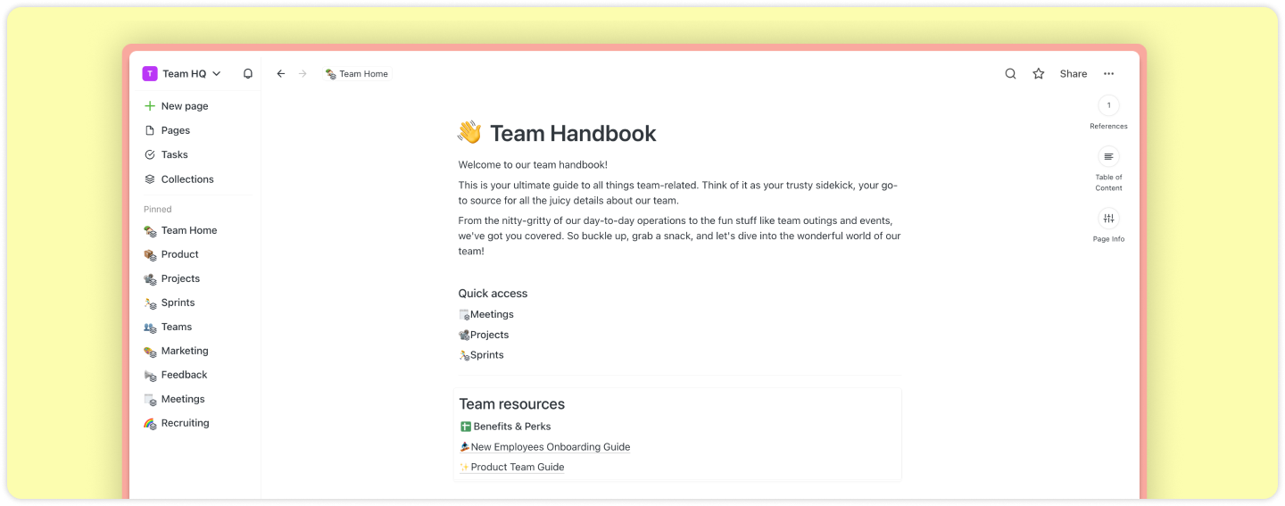Open the References panel icon
This screenshot has width=1285, height=506.
click(1108, 105)
